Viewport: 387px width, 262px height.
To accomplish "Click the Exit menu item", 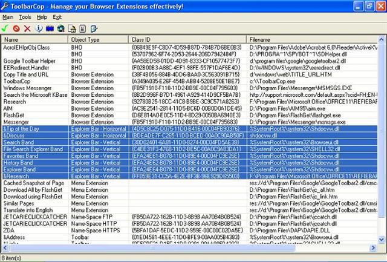I will pyautogui.click(x=57, y=17).
